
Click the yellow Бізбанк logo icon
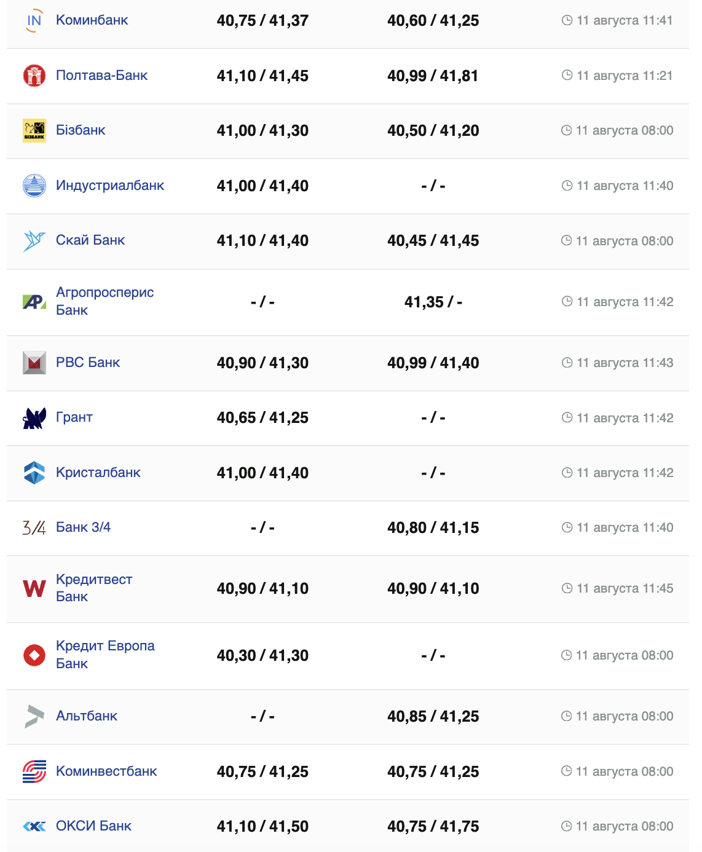(34, 130)
